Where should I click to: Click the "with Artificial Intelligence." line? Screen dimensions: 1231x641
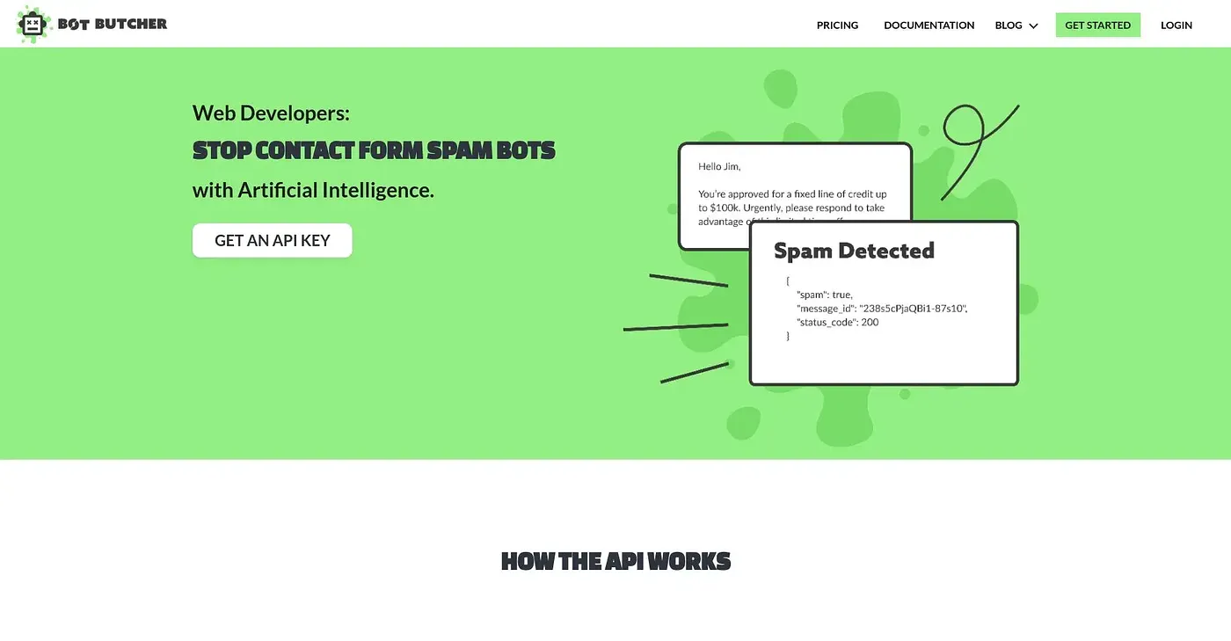click(313, 189)
